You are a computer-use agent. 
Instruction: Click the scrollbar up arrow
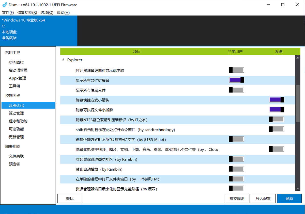click(x=298, y=58)
